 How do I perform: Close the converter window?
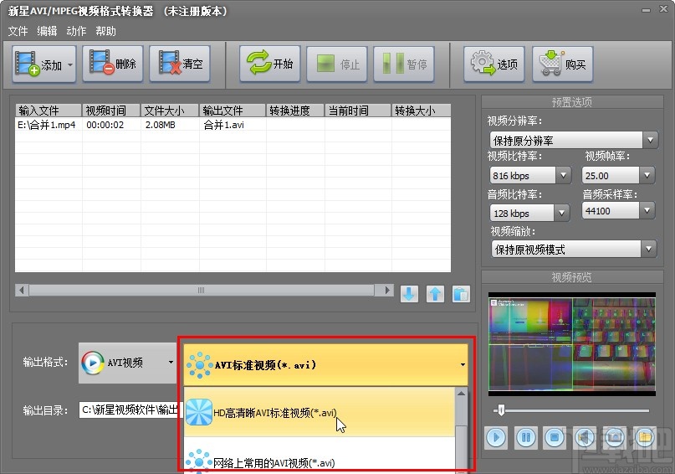664,9
